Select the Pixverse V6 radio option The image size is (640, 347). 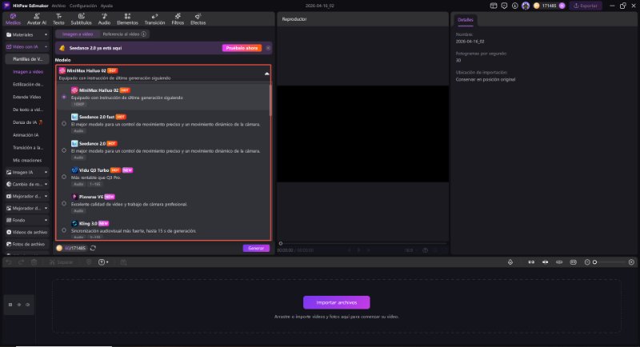pyautogui.click(x=64, y=203)
